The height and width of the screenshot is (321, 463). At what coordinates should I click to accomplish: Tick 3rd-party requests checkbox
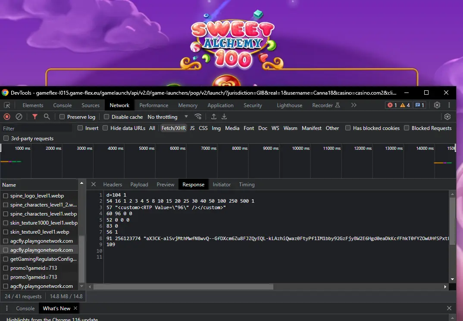pos(6,138)
